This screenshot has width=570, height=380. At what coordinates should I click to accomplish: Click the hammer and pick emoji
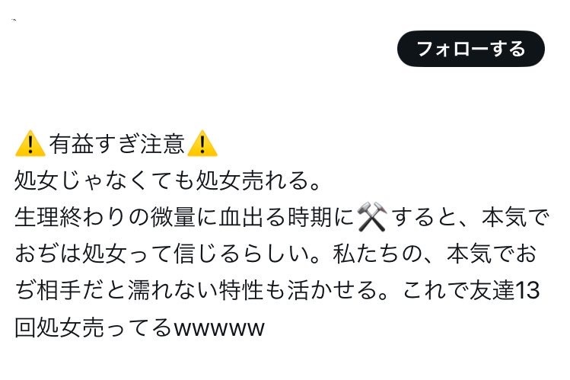pyautogui.click(x=371, y=217)
